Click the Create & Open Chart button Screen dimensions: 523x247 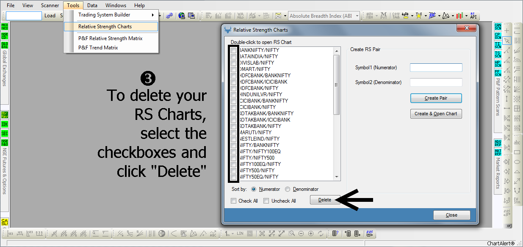(x=436, y=114)
